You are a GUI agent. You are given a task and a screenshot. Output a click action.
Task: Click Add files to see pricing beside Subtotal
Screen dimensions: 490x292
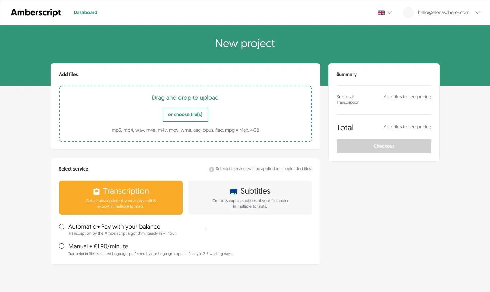407,97
